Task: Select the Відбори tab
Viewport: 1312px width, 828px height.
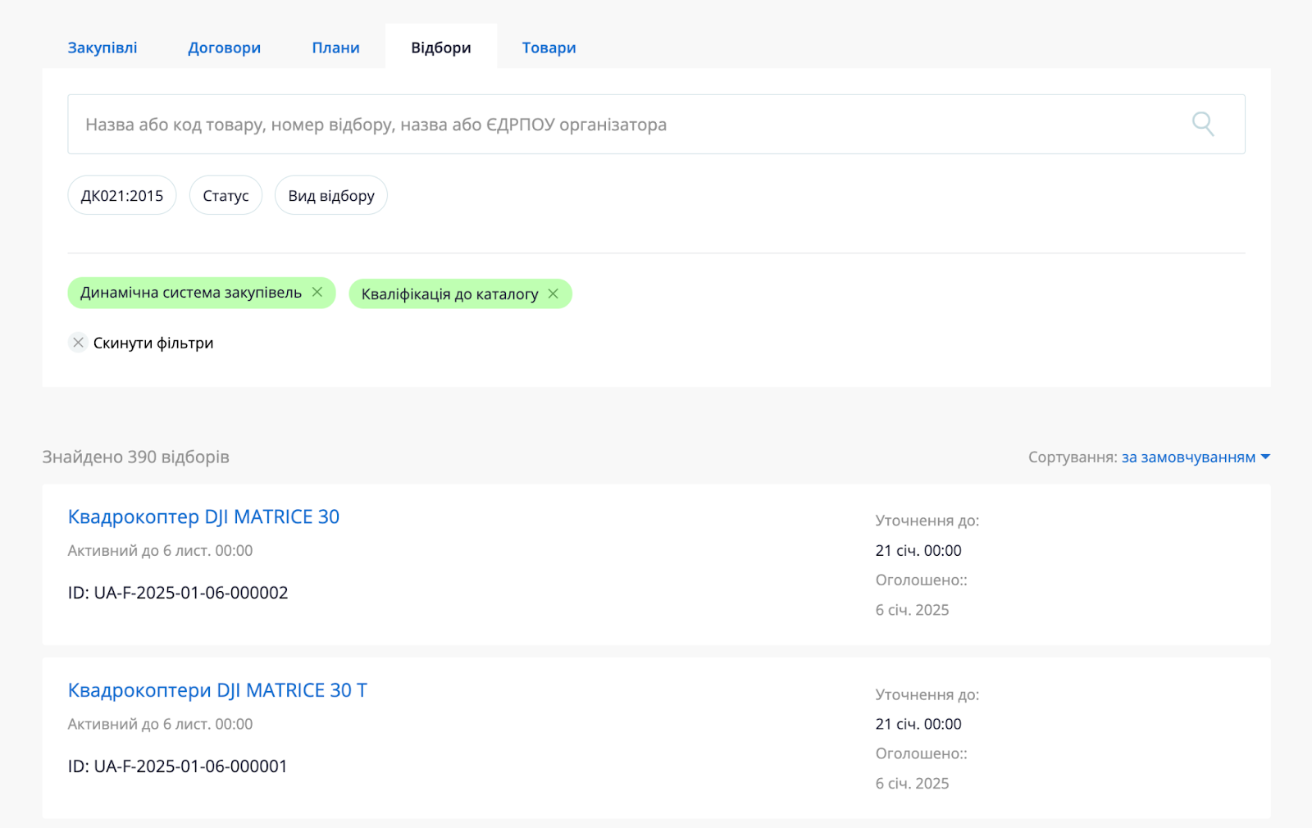Action: [x=441, y=48]
